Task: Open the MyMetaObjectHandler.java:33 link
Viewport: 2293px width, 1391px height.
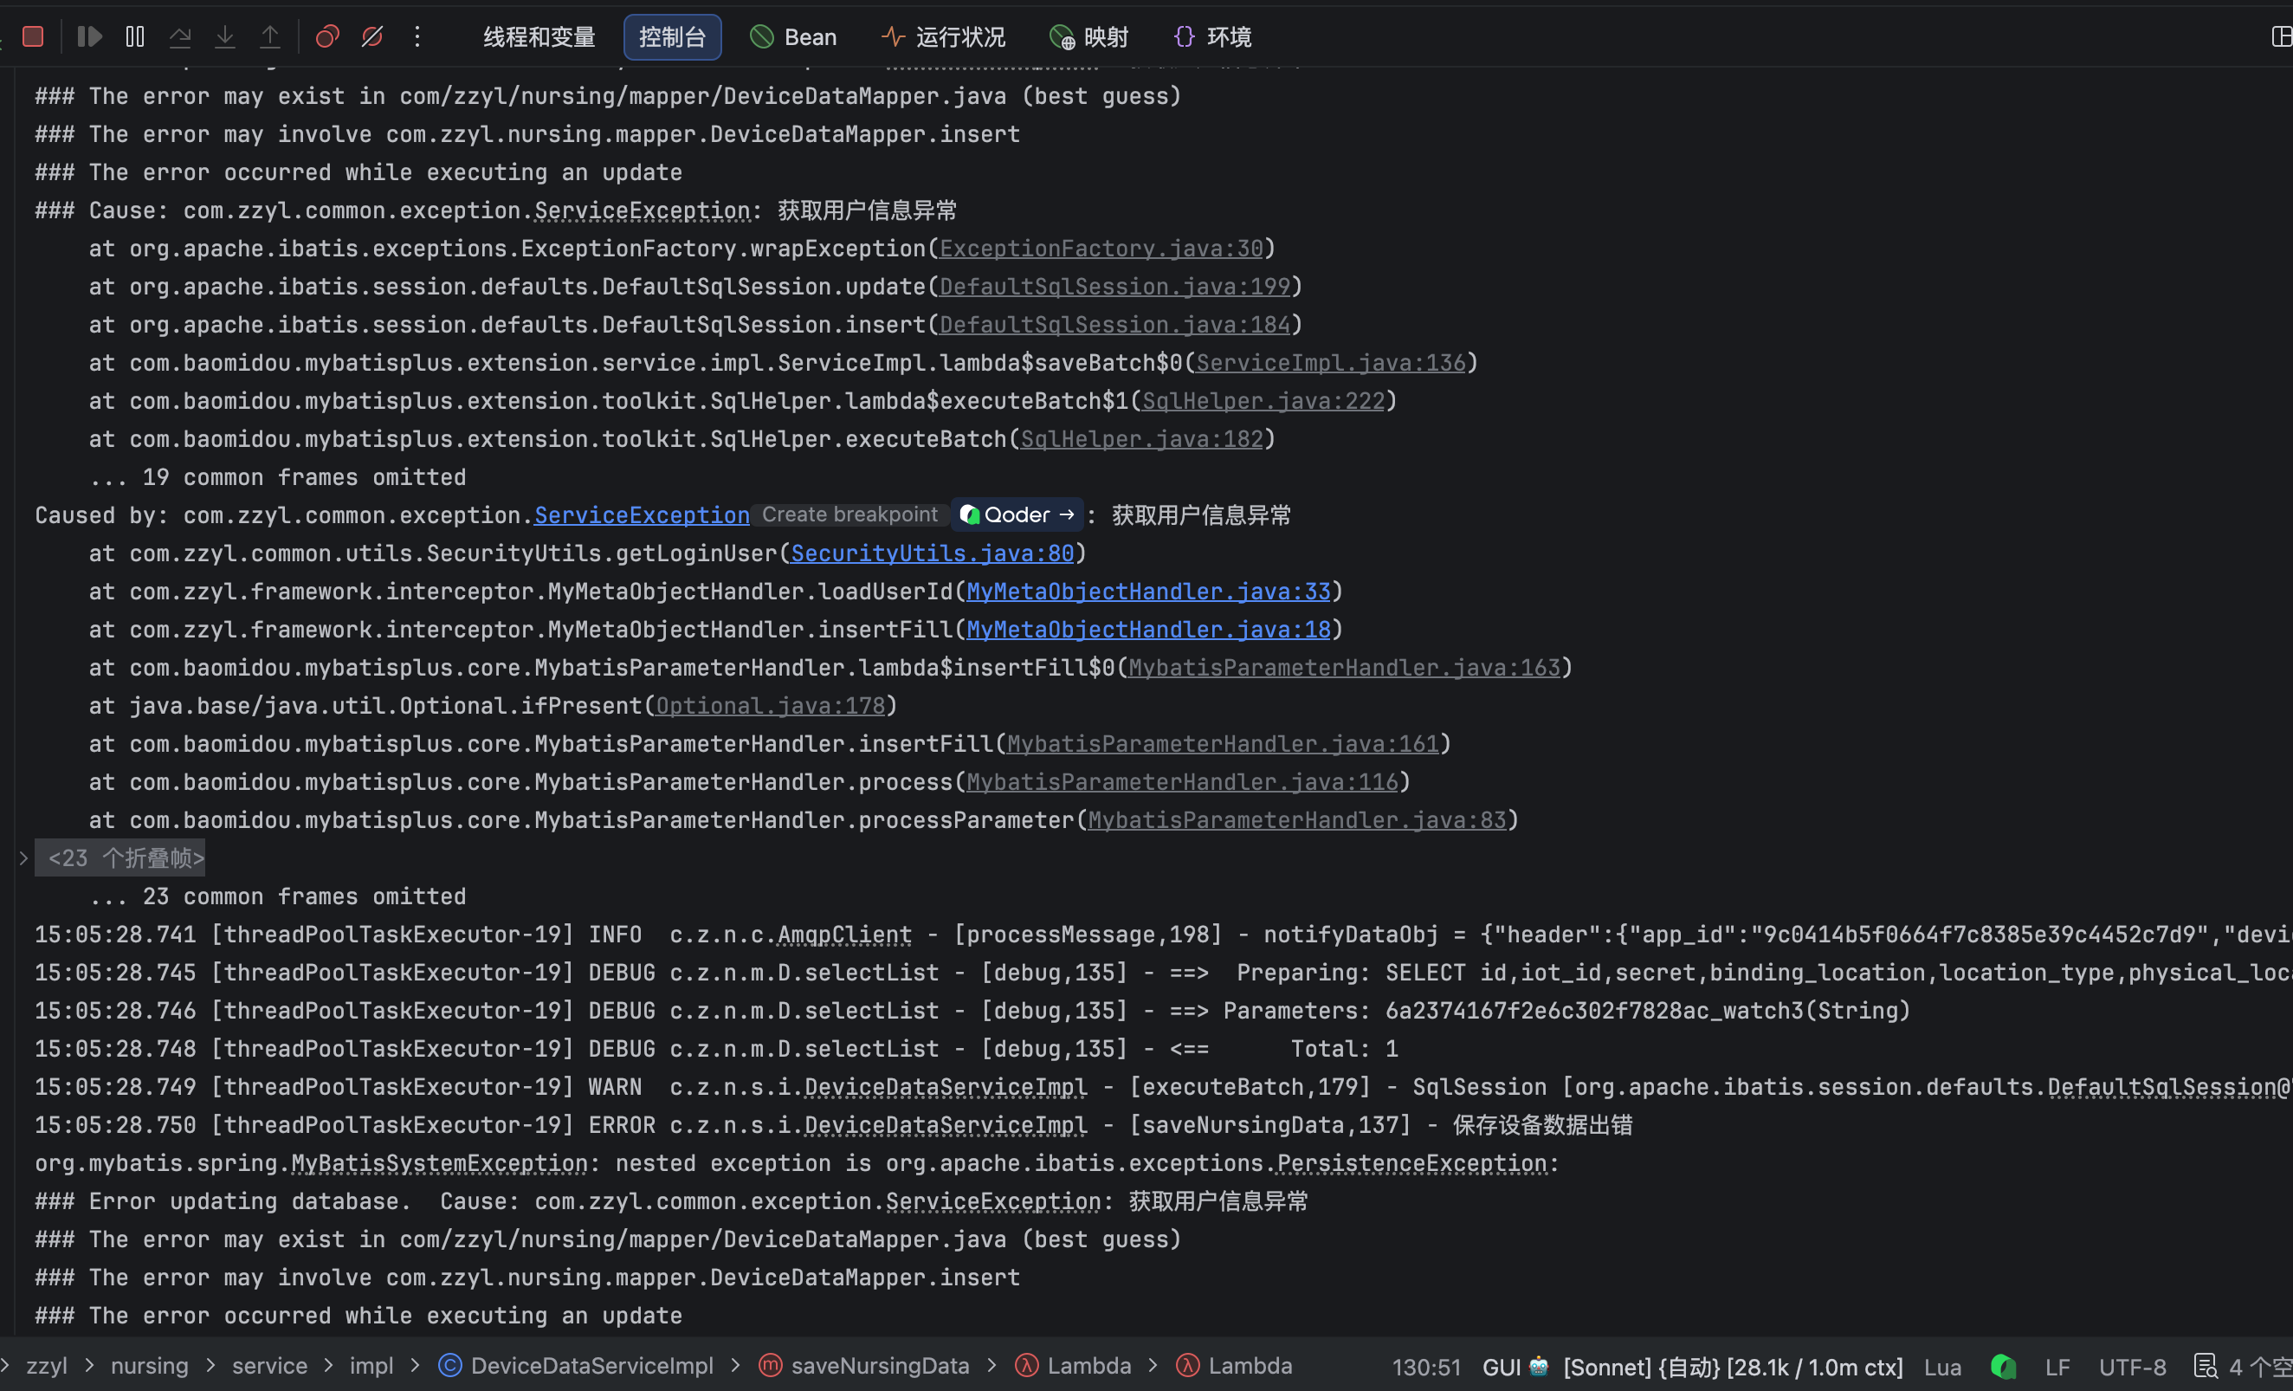Action: coord(1148,592)
